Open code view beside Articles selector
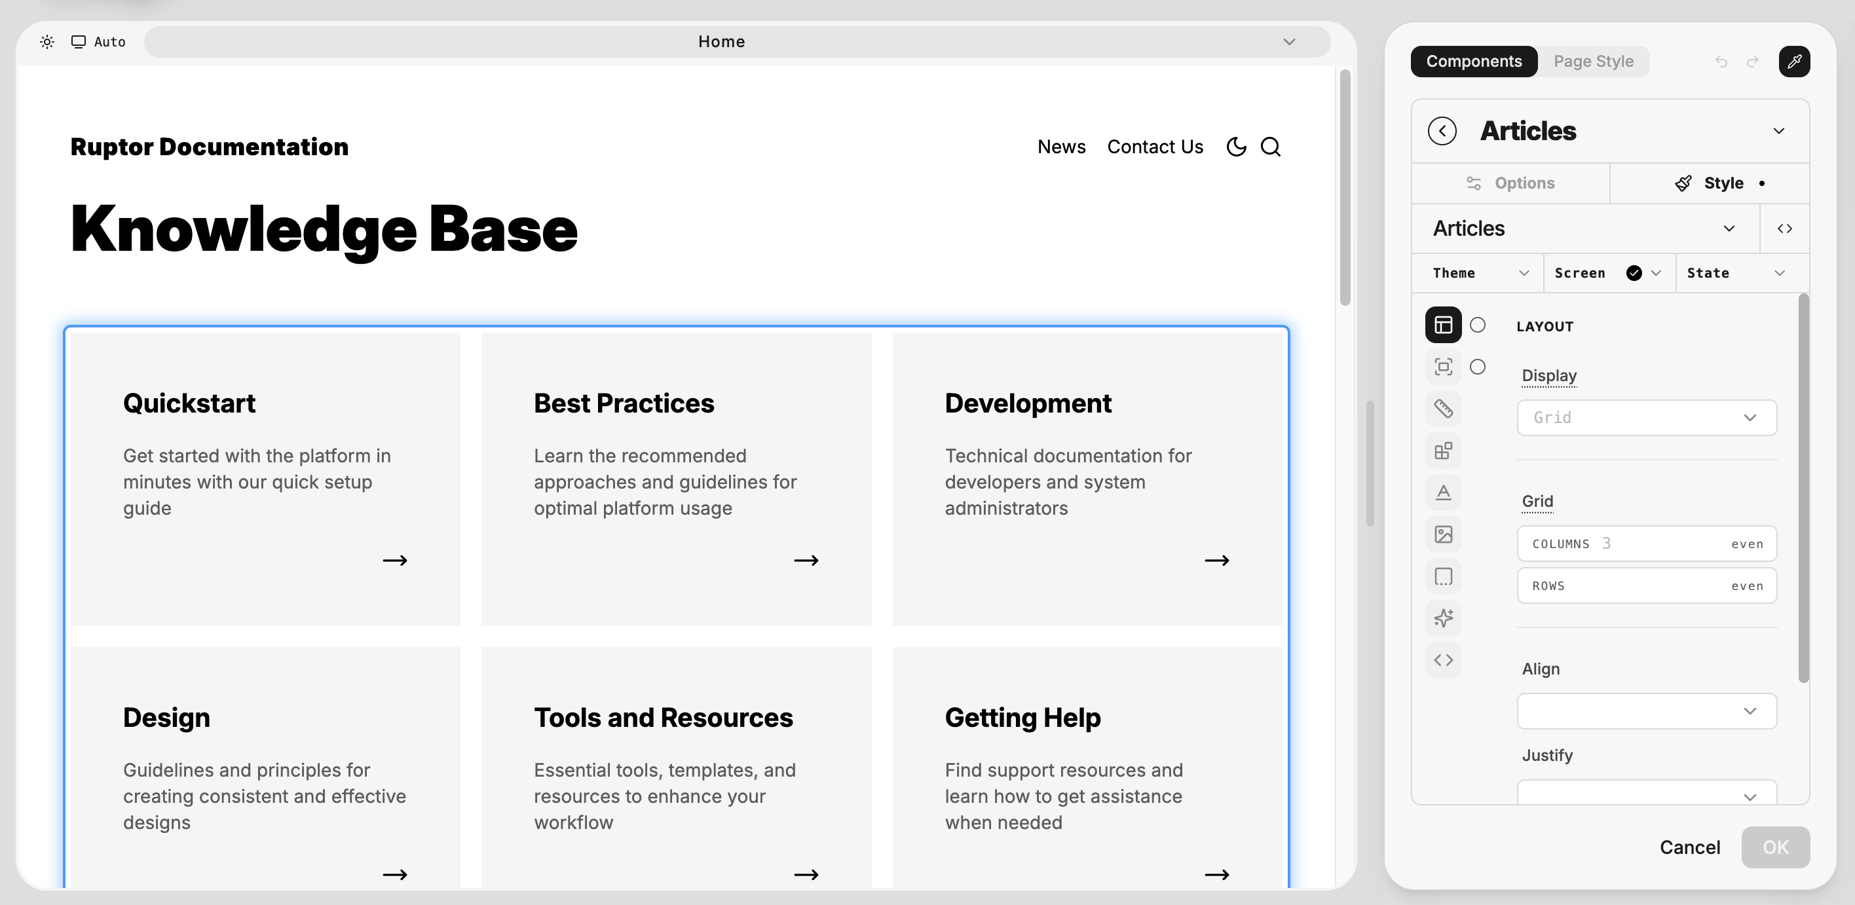The image size is (1855, 905). click(1784, 229)
